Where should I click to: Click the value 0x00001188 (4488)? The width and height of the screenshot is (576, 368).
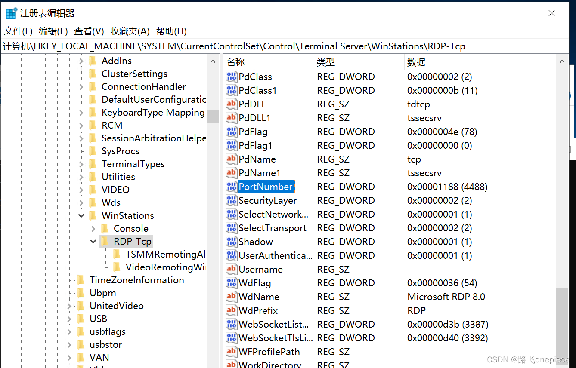pyautogui.click(x=447, y=187)
